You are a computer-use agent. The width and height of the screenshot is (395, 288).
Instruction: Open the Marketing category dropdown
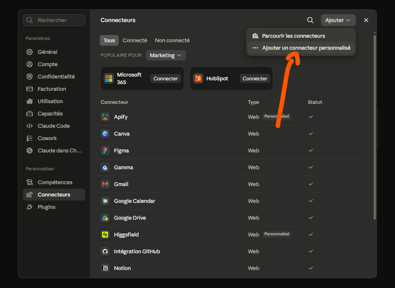tap(166, 55)
